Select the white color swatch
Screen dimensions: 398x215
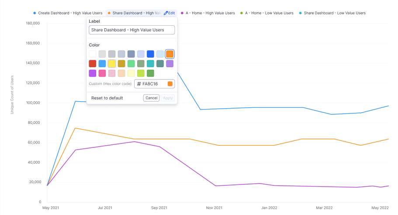[x=93, y=54]
